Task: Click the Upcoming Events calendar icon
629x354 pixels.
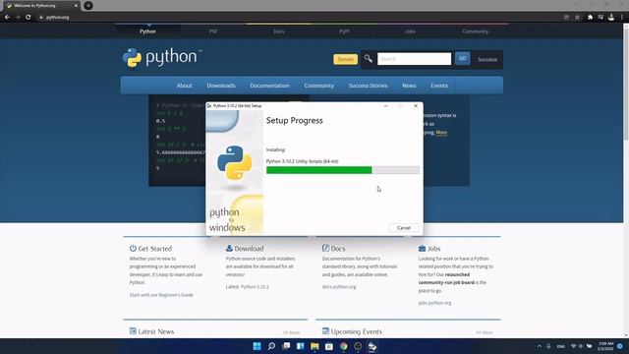Action: (x=325, y=331)
